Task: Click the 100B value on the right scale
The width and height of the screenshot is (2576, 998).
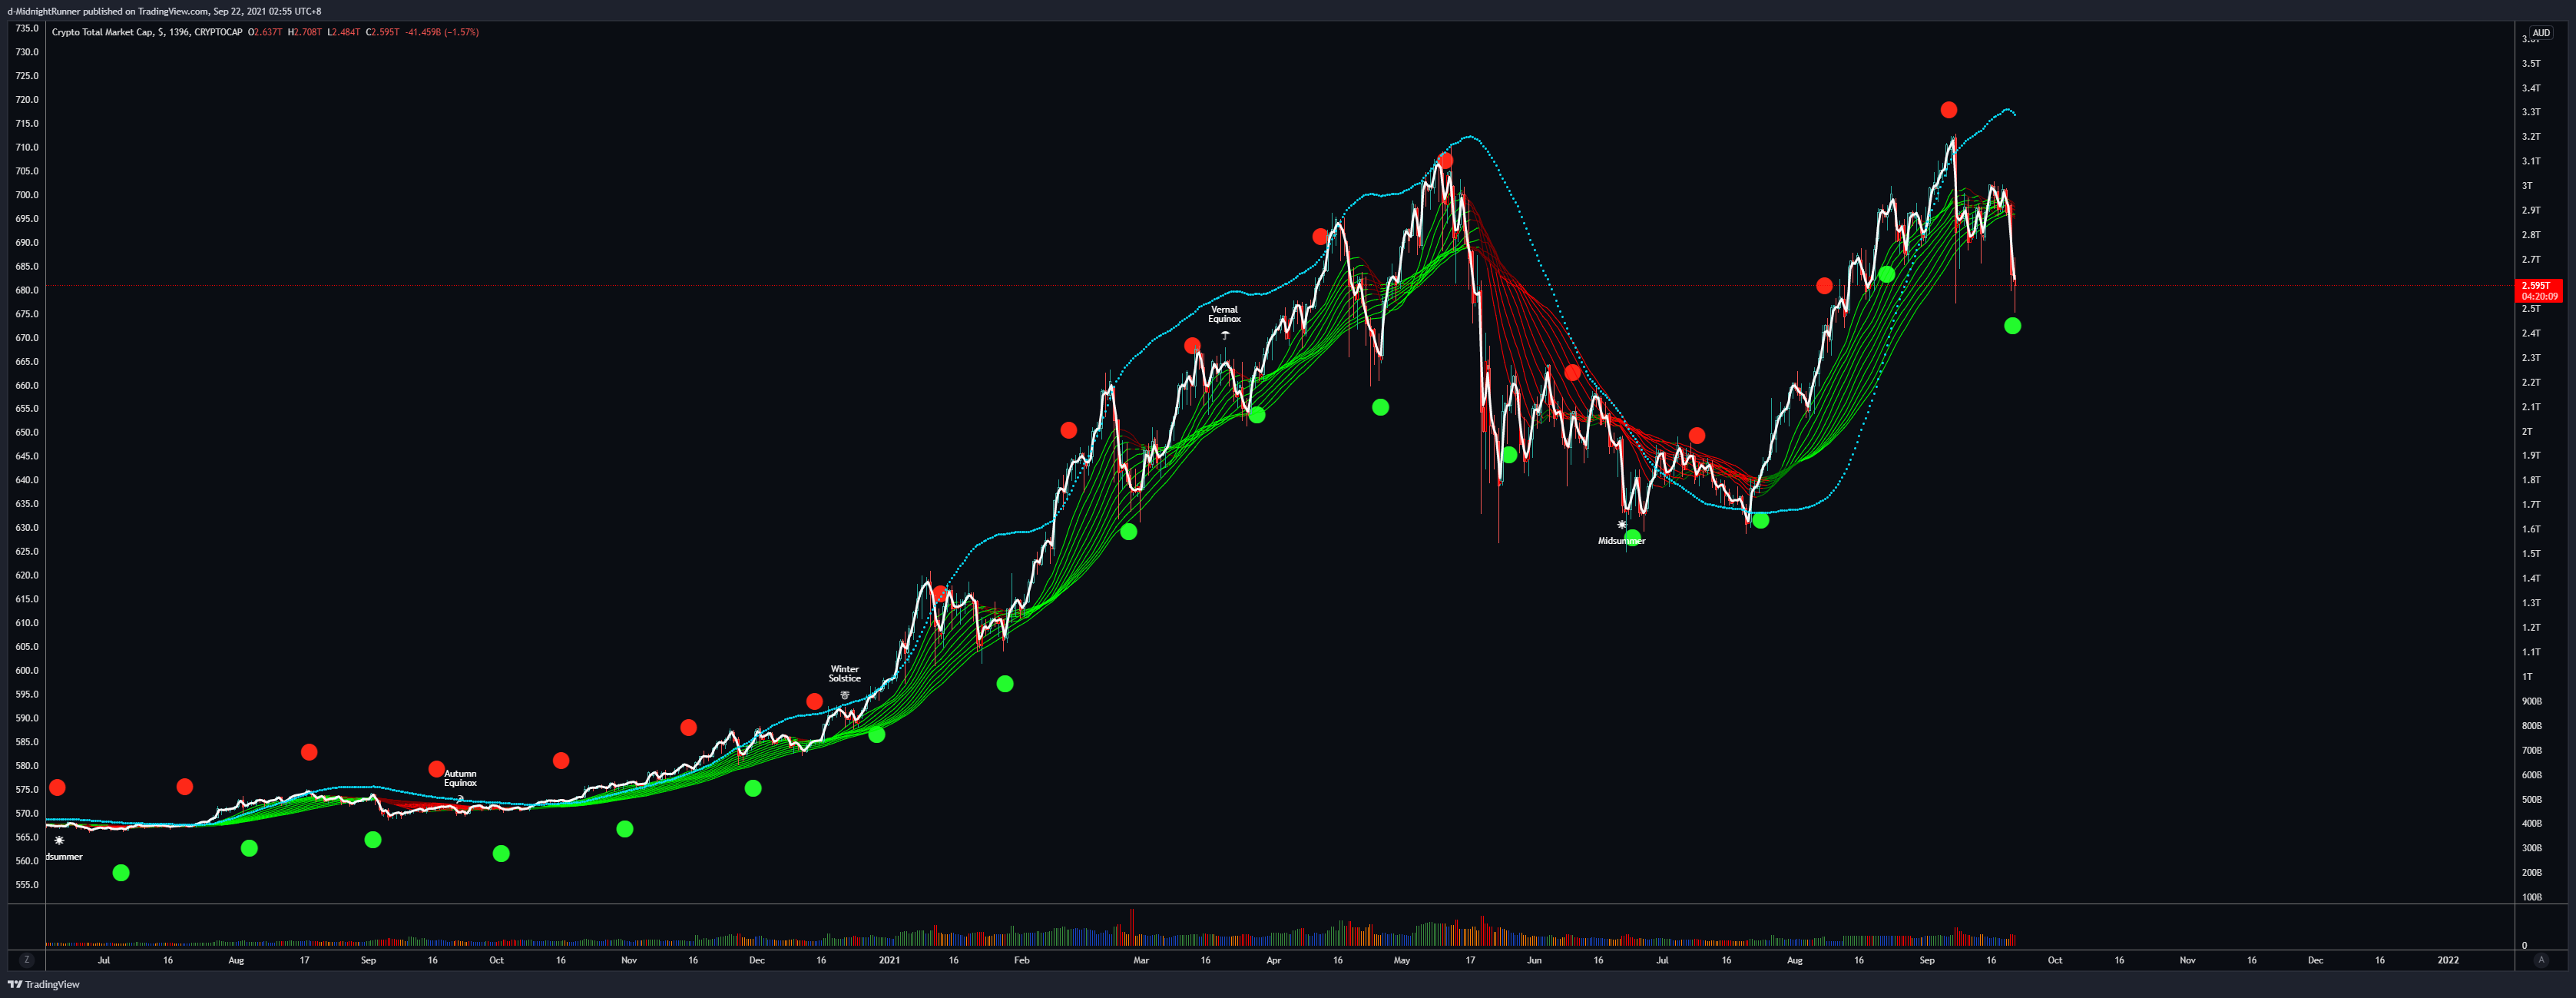Action: [x=2532, y=898]
